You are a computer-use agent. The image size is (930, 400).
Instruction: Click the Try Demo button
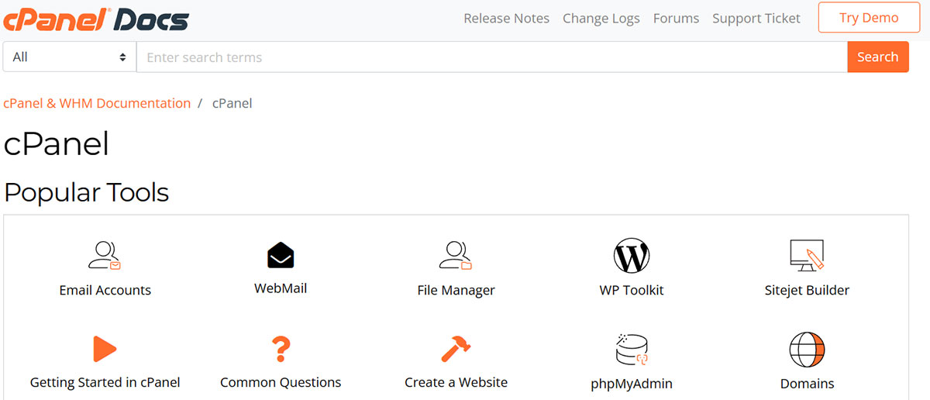[869, 18]
